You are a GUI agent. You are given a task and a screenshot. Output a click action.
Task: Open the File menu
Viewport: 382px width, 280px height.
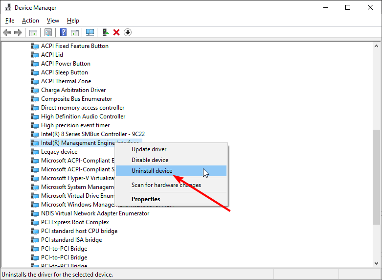point(10,21)
